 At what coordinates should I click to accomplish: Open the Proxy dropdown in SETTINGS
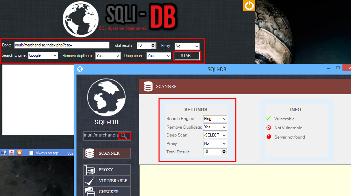pos(215,143)
